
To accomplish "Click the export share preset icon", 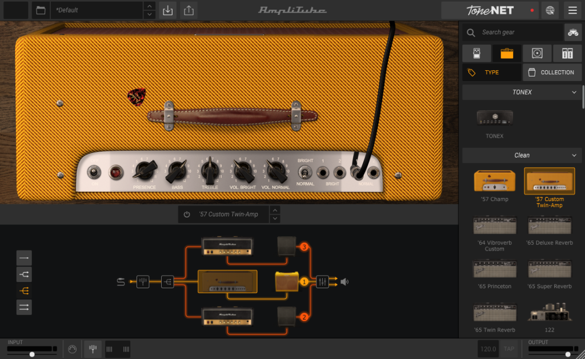I will click(189, 10).
